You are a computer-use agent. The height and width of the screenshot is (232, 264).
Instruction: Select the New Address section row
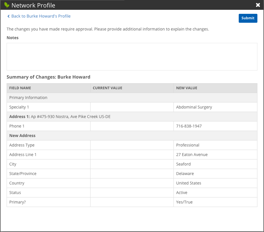(x=22, y=136)
